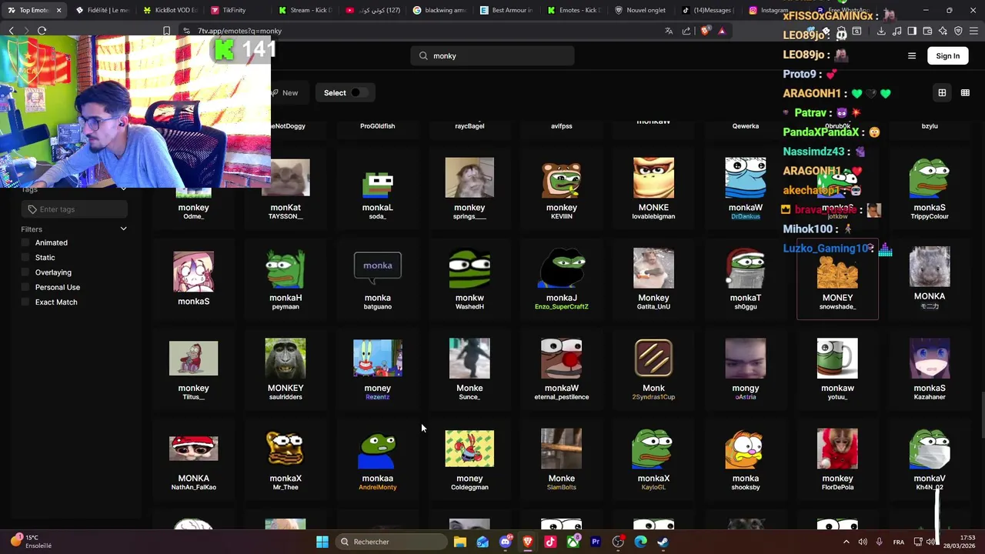Switch to large grid view
This screenshot has width=985, height=554.
942,92
